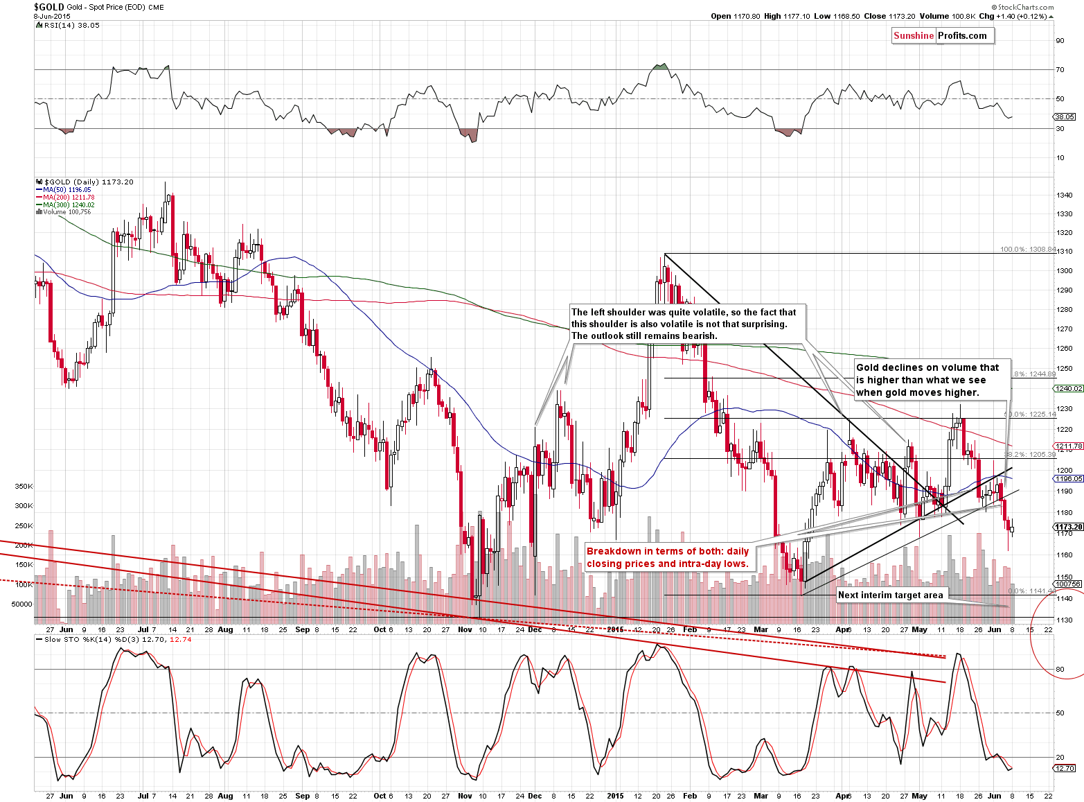Click the candlestick icon beside $GOLD (Daily)

pyautogui.click(x=38, y=182)
